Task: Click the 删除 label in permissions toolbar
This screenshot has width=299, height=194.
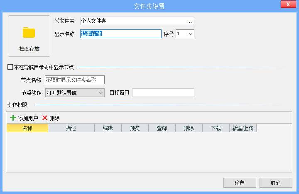Action: point(54,118)
